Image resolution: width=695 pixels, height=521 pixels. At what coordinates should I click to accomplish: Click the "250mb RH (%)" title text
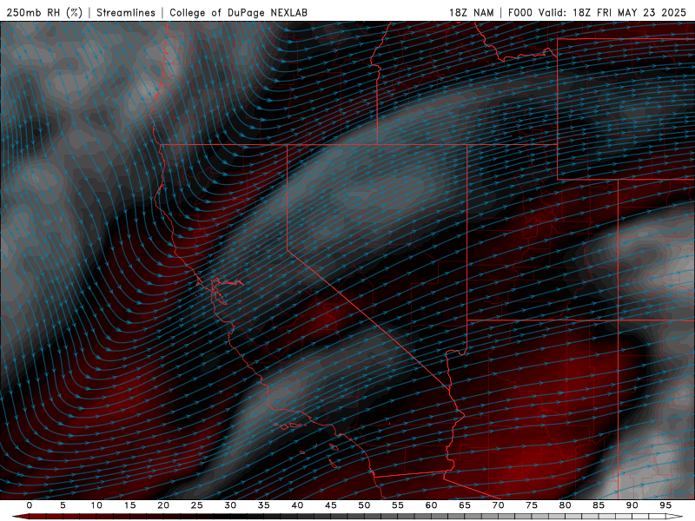coord(45,12)
